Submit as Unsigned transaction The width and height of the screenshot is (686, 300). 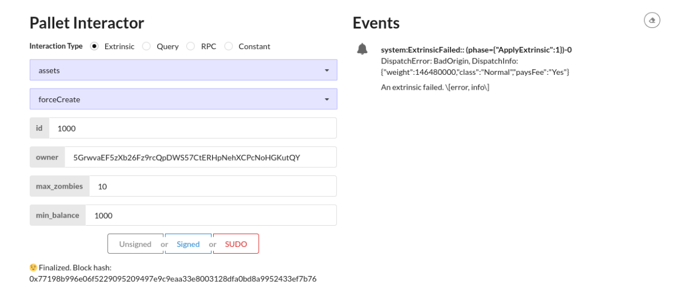(135, 244)
